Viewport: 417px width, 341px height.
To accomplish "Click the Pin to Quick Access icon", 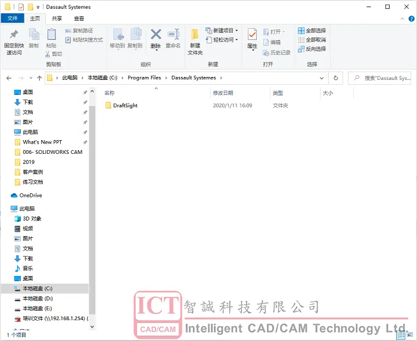I will click(x=14, y=41).
